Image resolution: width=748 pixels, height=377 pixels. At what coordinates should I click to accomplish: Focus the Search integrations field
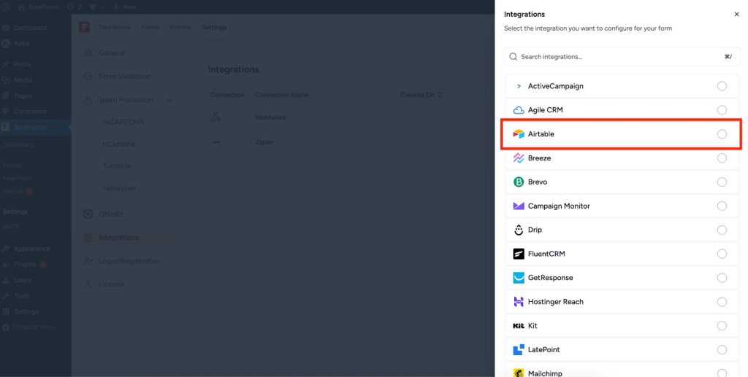(622, 57)
